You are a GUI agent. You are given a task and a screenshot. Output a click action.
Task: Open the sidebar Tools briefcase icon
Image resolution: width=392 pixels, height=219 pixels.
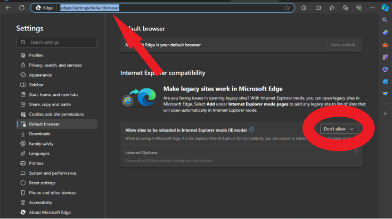pos(385,45)
